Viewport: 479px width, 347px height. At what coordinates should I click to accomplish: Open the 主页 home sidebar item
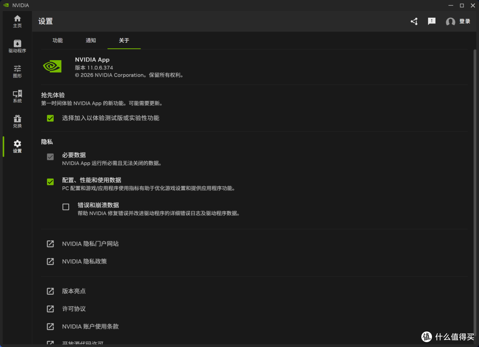click(x=17, y=21)
